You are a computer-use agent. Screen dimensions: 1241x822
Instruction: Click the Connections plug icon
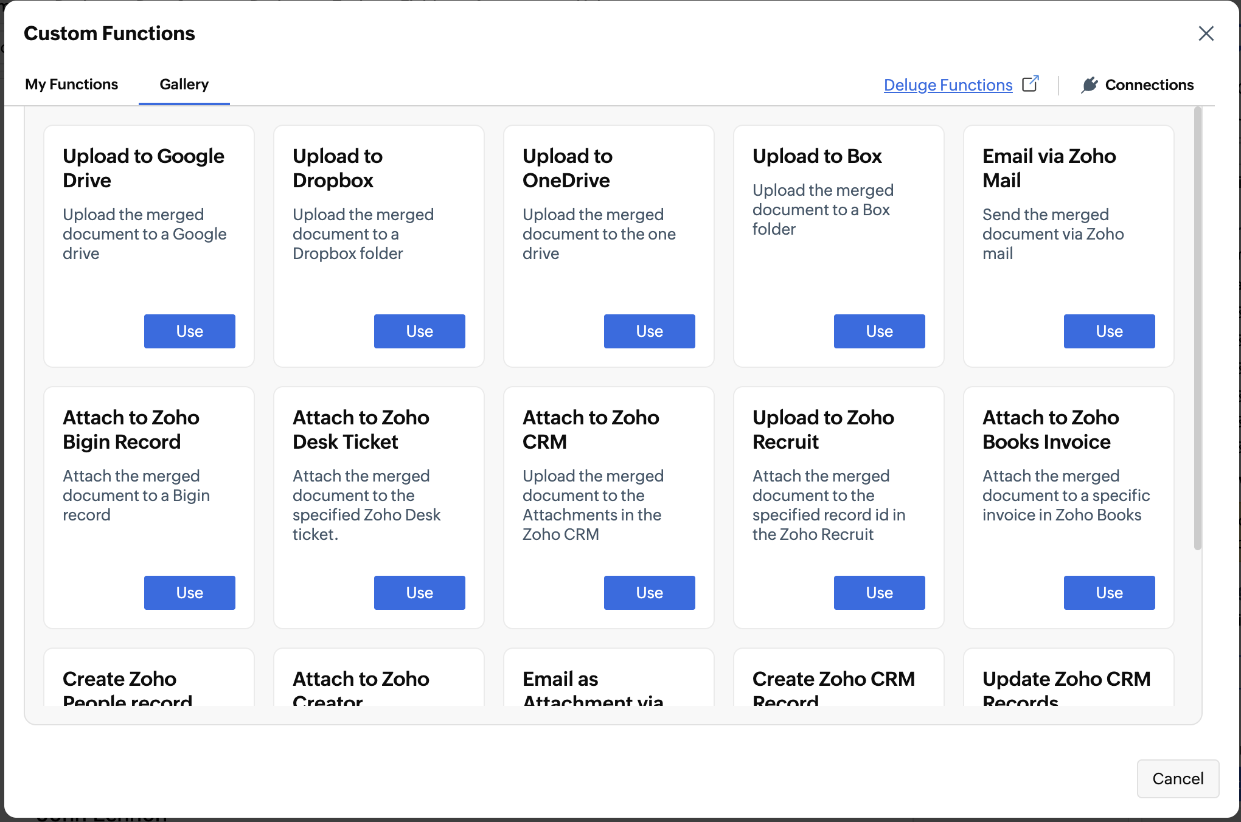[x=1089, y=85]
